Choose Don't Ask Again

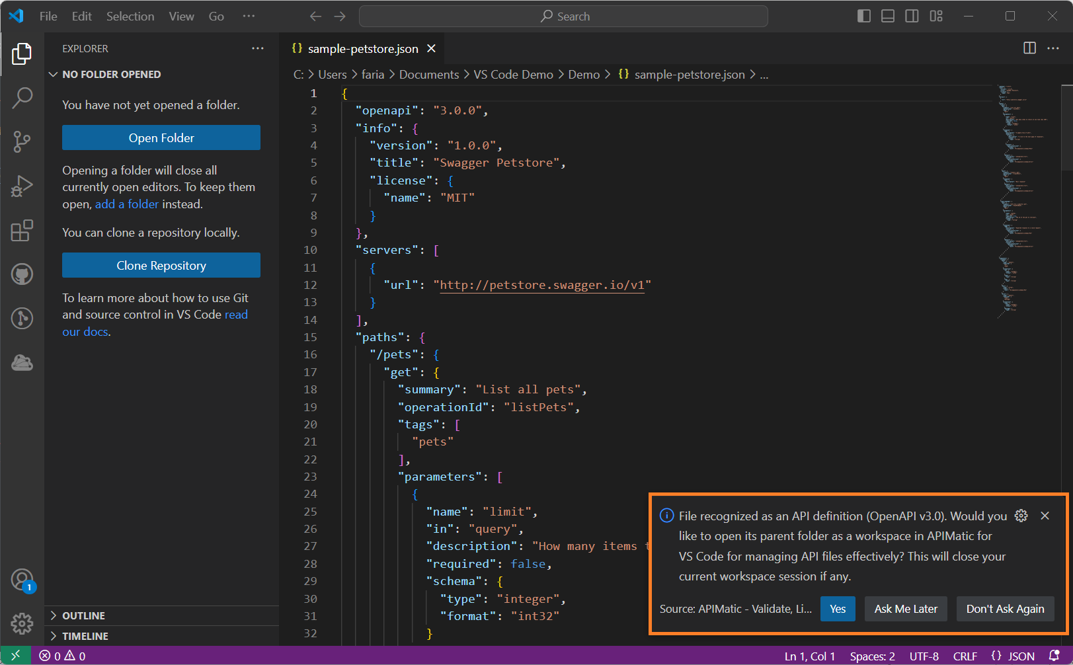[x=1005, y=609]
